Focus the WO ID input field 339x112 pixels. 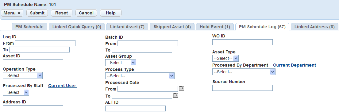(x=242, y=42)
